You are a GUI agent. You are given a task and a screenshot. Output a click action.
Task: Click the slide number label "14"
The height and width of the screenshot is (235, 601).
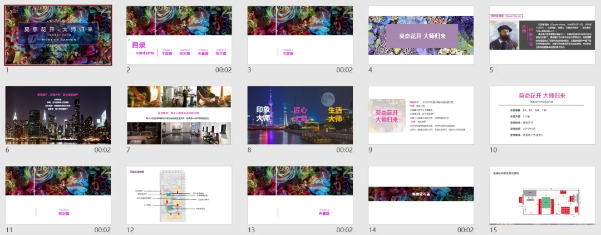point(372,230)
